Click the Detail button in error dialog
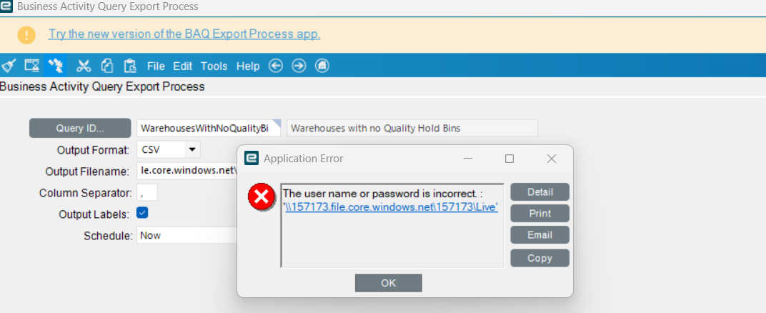This screenshot has height=313, width=766. point(540,192)
